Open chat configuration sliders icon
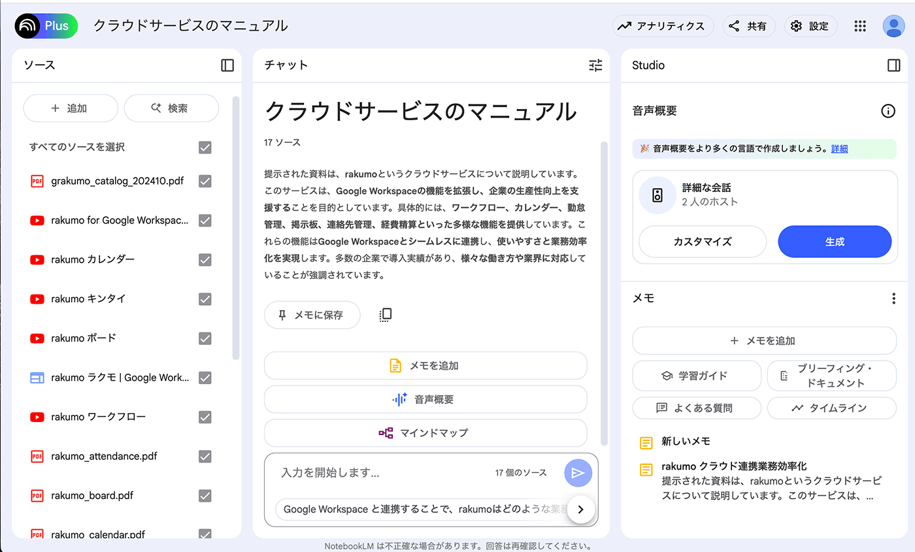 (595, 65)
